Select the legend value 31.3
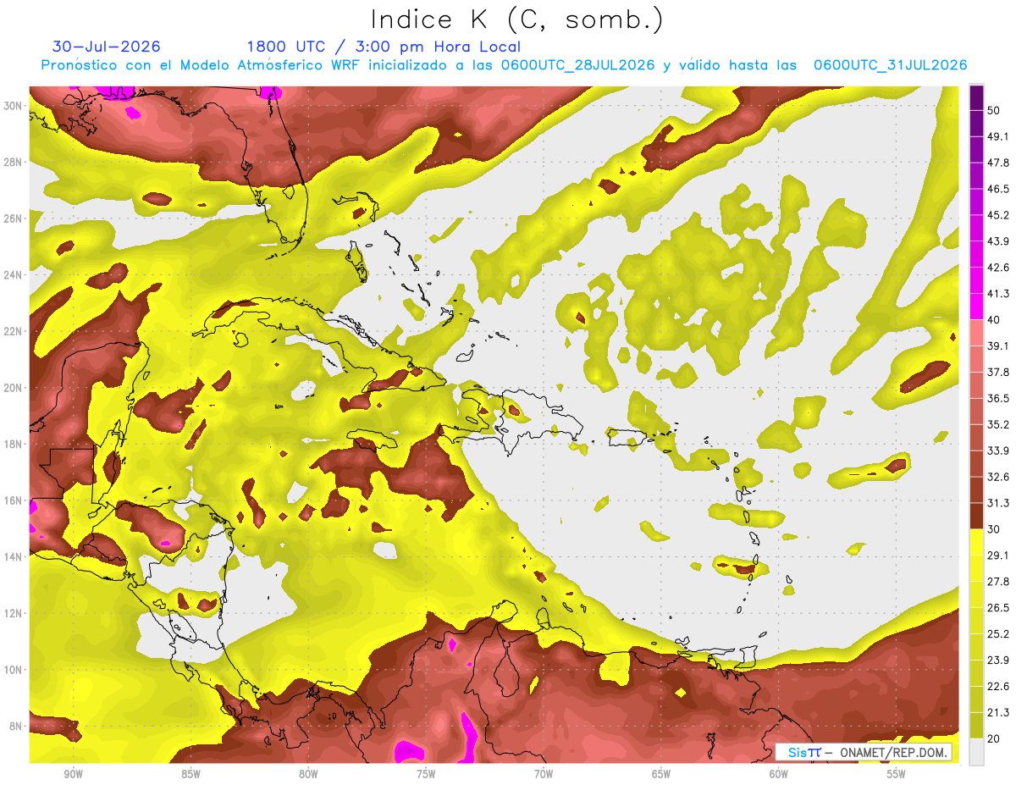Image resolution: width=1016 pixels, height=785 pixels. (998, 503)
